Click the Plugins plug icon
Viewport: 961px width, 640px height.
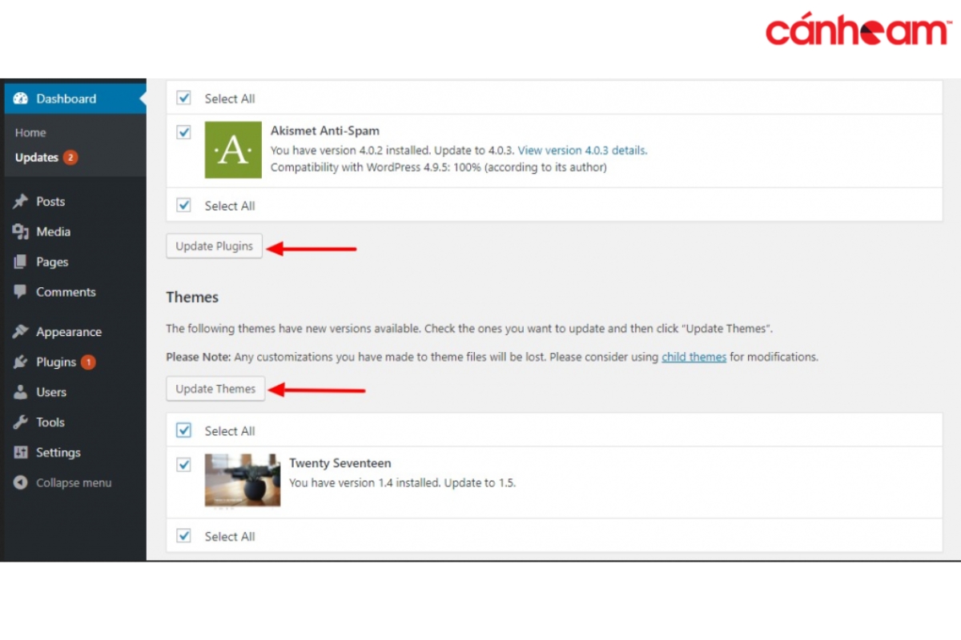(21, 362)
